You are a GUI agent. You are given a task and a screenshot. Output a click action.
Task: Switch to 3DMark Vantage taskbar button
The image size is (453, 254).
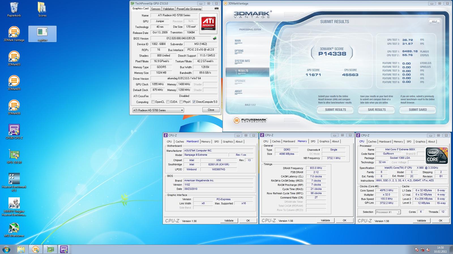coord(36,249)
